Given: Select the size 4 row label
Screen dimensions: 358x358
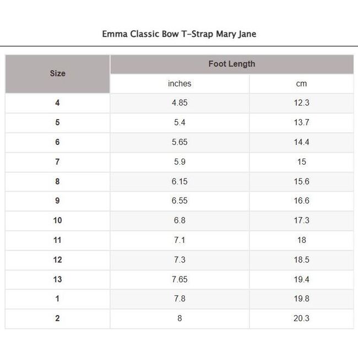Looking at the screenshot, I should [57, 103].
